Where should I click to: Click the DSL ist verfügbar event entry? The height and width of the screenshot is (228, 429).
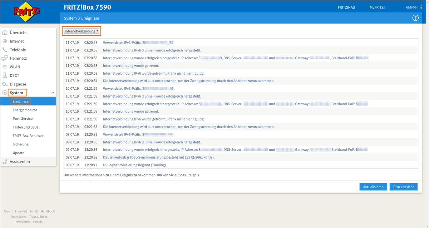[x=158, y=157]
